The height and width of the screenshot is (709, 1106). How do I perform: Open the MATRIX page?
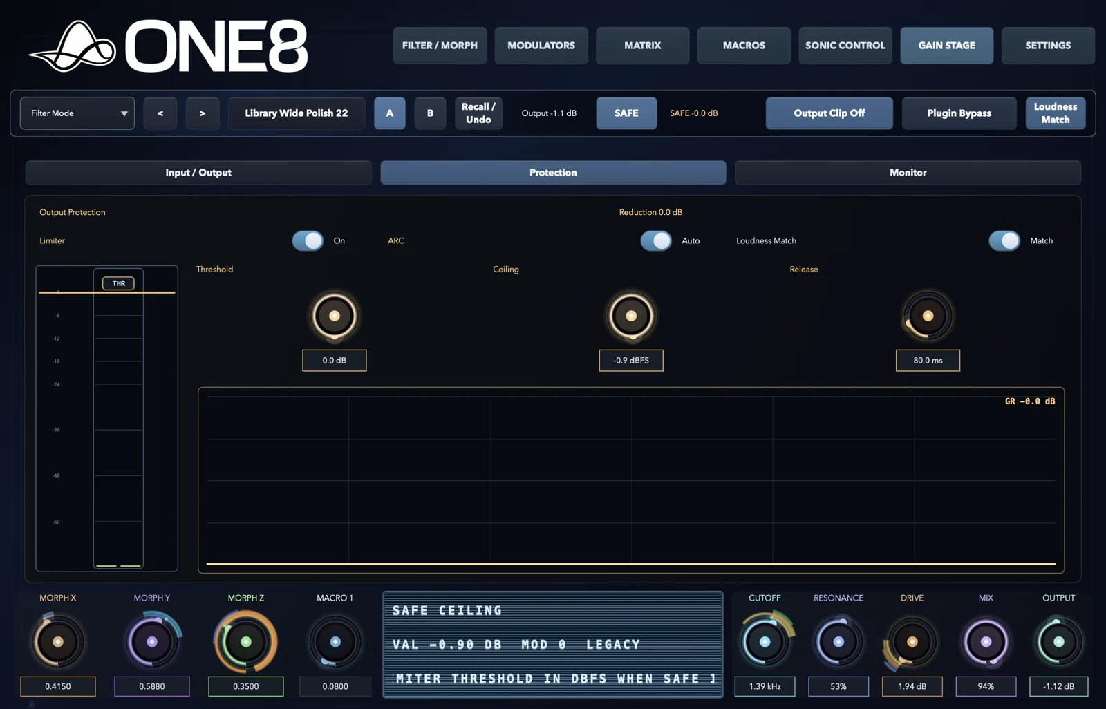[643, 46]
